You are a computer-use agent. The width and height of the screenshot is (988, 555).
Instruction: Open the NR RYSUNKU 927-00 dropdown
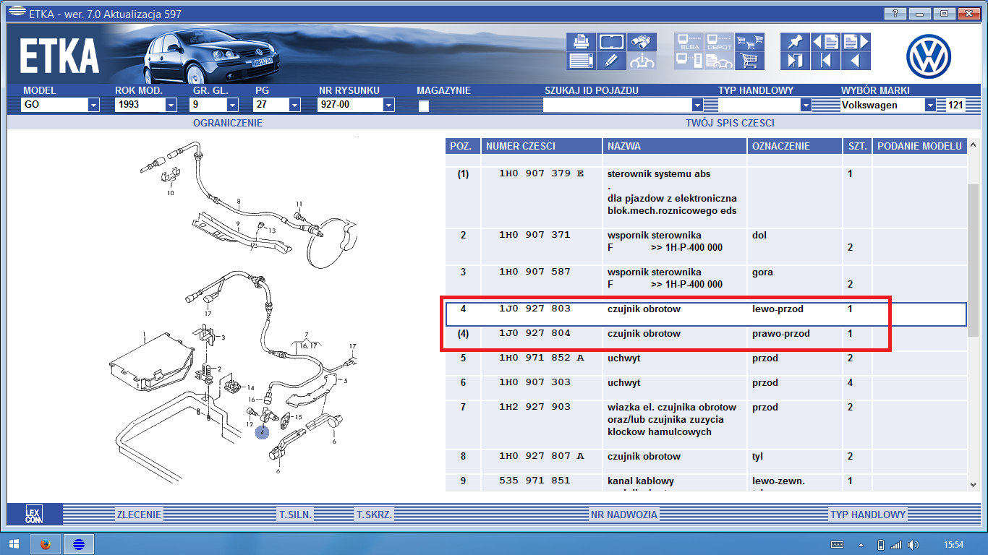click(x=388, y=106)
